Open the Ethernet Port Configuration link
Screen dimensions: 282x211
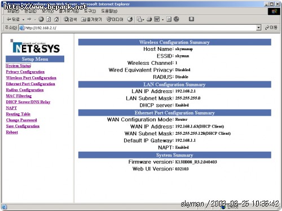pyautogui.click(x=30, y=84)
